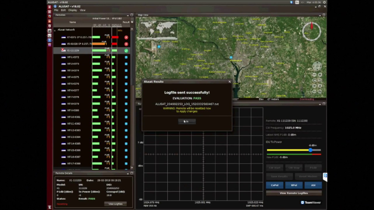
Task: Select the INT-13-6384 remote row
Action: [92, 137]
